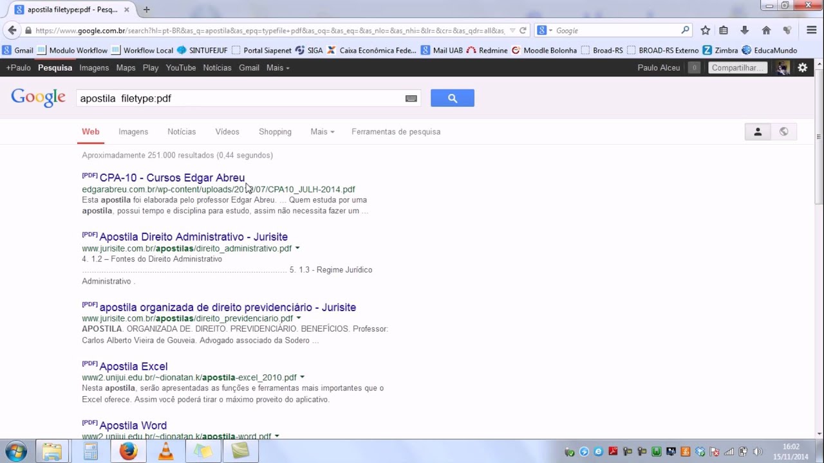
Task: Open the Zimbra bookmark
Action: click(x=720, y=50)
